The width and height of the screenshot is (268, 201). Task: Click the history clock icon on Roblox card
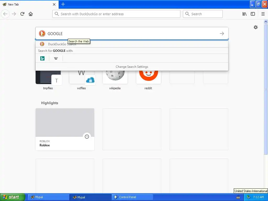click(x=87, y=137)
